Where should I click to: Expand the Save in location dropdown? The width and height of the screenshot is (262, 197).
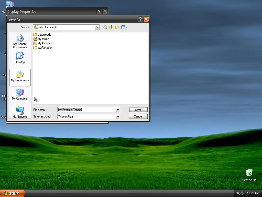[x=97, y=27]
